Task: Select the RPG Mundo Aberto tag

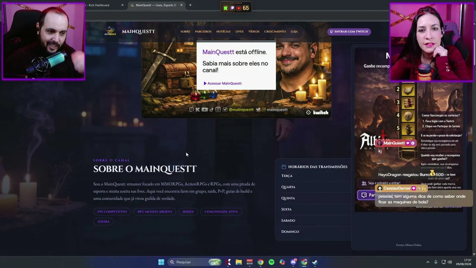Action: (155, 211)
